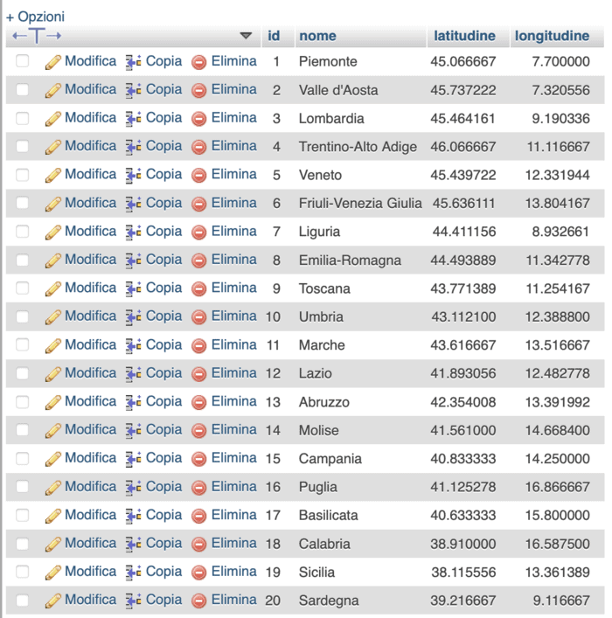Image resolution: width=612 pixels, height=618 pixels.
Task: Expand the + Opzioni section
Action: 35,17
